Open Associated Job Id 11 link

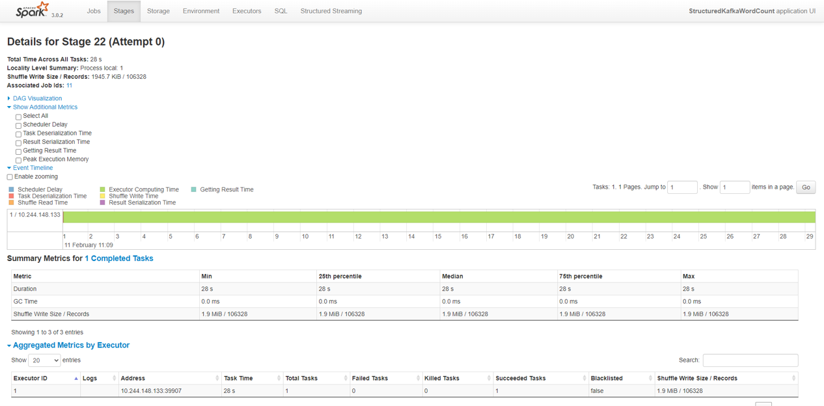click(x=69, y=85)
